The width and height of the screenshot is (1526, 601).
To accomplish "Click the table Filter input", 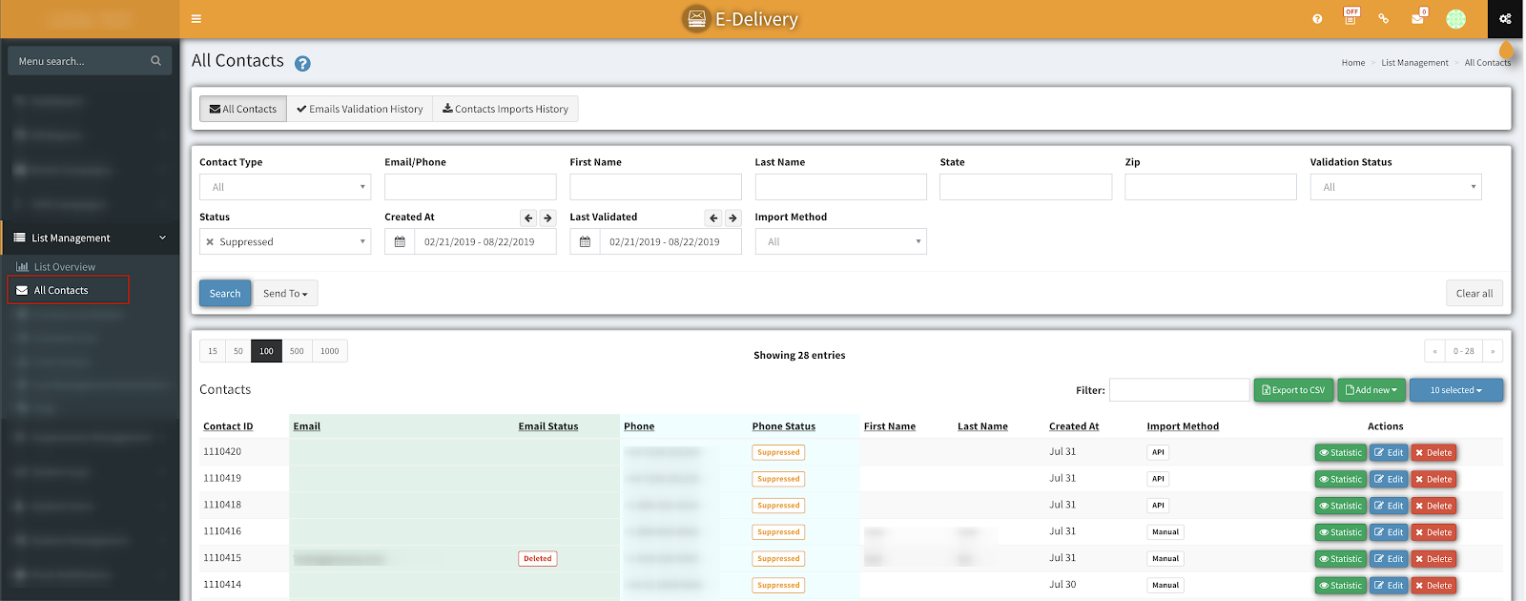I will pos(1179,389).
